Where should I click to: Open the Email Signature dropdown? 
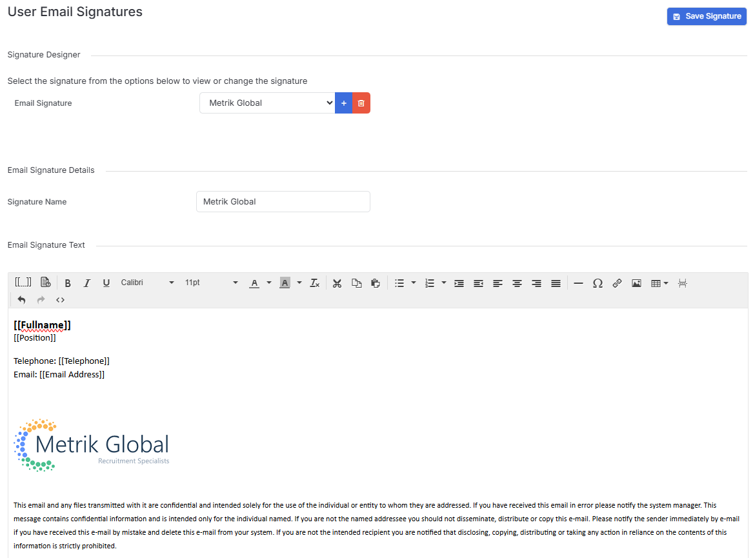[x=267, y=103]
